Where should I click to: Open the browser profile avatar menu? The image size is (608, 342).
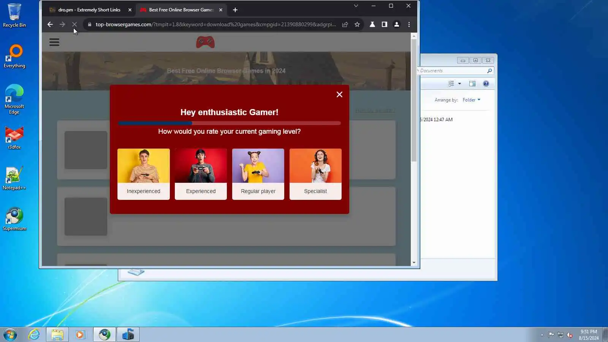[x=397, y=24]
